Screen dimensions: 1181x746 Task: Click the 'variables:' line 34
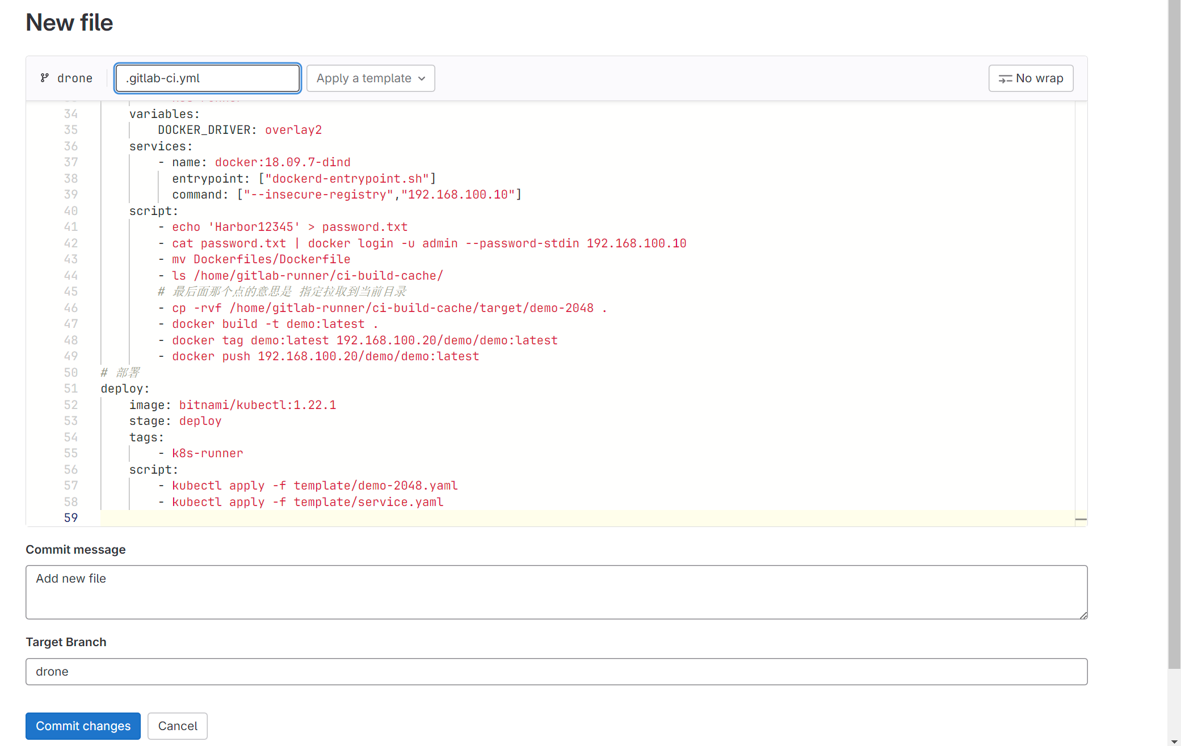(x=165, y=114)
